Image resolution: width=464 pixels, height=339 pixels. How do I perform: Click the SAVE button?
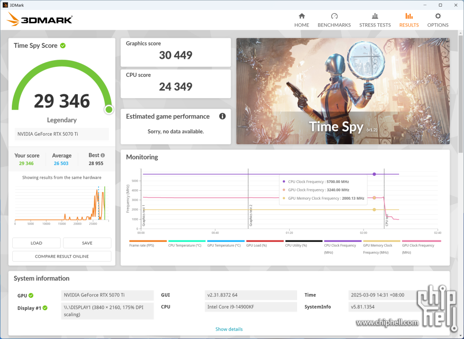[87, 243]
